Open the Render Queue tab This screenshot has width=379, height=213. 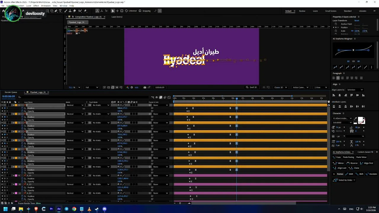click(x=11, y=92)
